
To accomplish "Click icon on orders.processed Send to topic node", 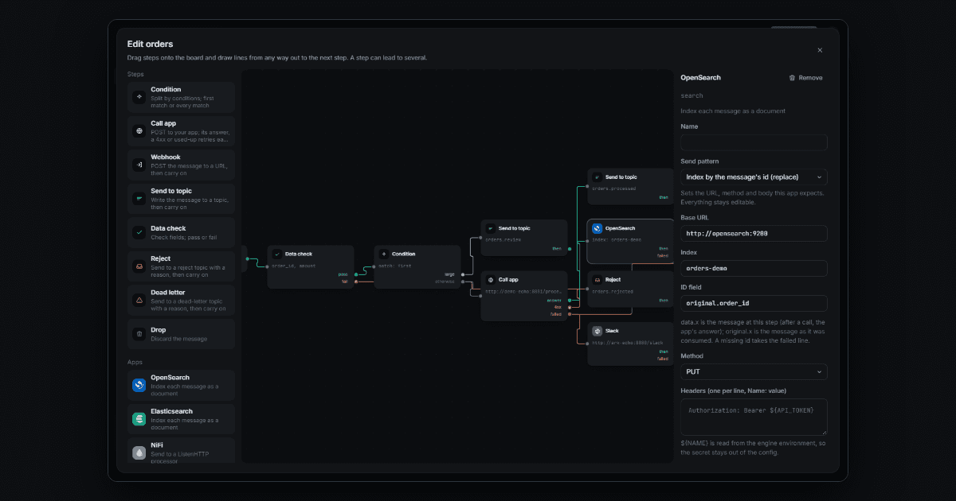I will [x=597, y=177].
